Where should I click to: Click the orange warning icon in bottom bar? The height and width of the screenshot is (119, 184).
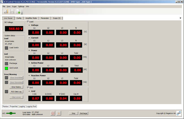[x=59, y=113]
